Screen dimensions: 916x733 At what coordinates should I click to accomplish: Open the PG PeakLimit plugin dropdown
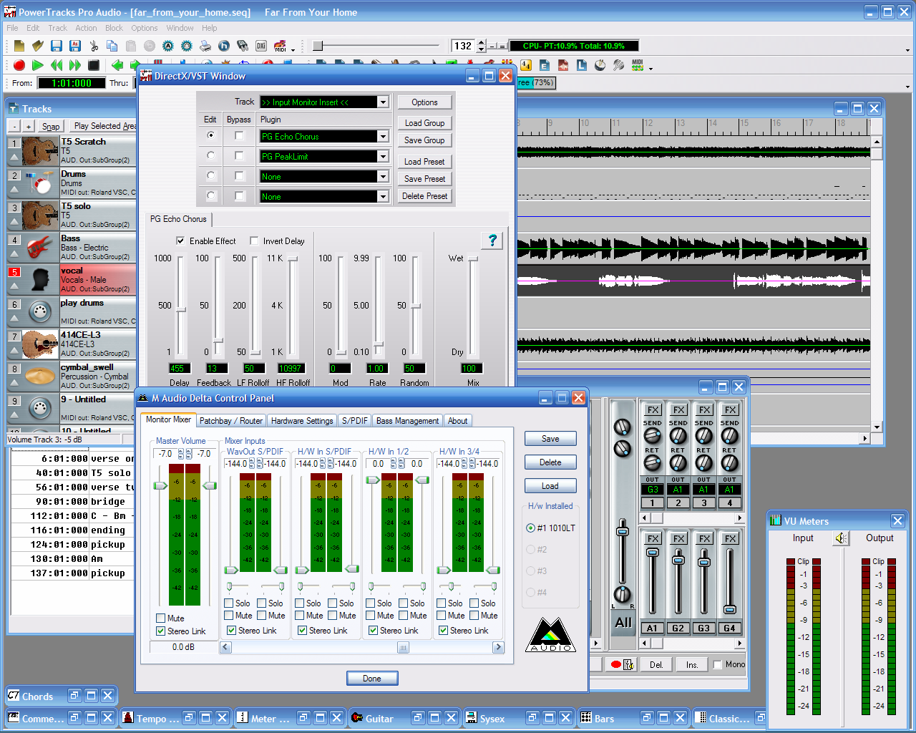click(x=383, y=157)
